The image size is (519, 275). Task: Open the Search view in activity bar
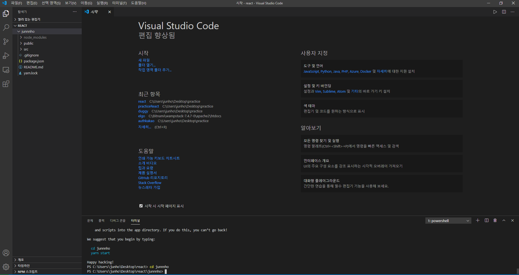click(6, 27)
